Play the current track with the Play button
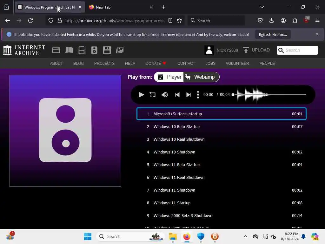The width and height of the screenshot is (325, 244). click(141, 95)
